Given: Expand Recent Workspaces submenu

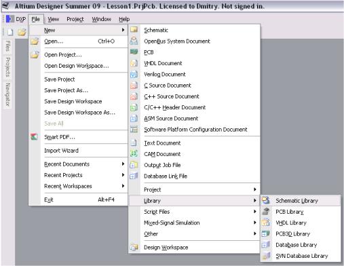Looking at the screenshot, I should pyautogui.click(x=79, y=186).
